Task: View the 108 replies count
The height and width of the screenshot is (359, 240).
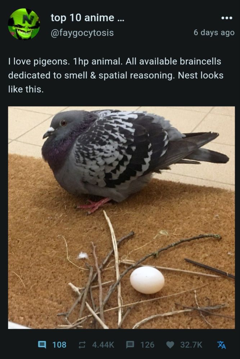Action: pyautogui.click(x=59, y=345)
